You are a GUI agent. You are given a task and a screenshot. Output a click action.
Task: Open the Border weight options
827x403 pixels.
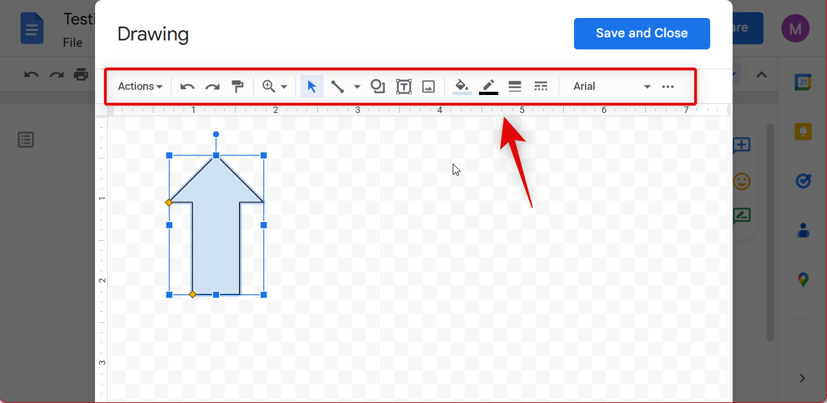pos(514,87)
